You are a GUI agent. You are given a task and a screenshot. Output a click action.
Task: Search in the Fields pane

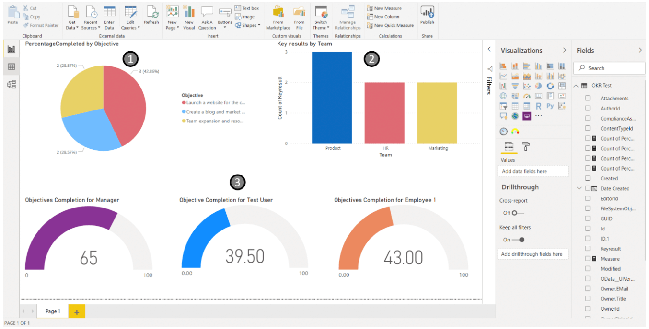click(x=610, y=68)
